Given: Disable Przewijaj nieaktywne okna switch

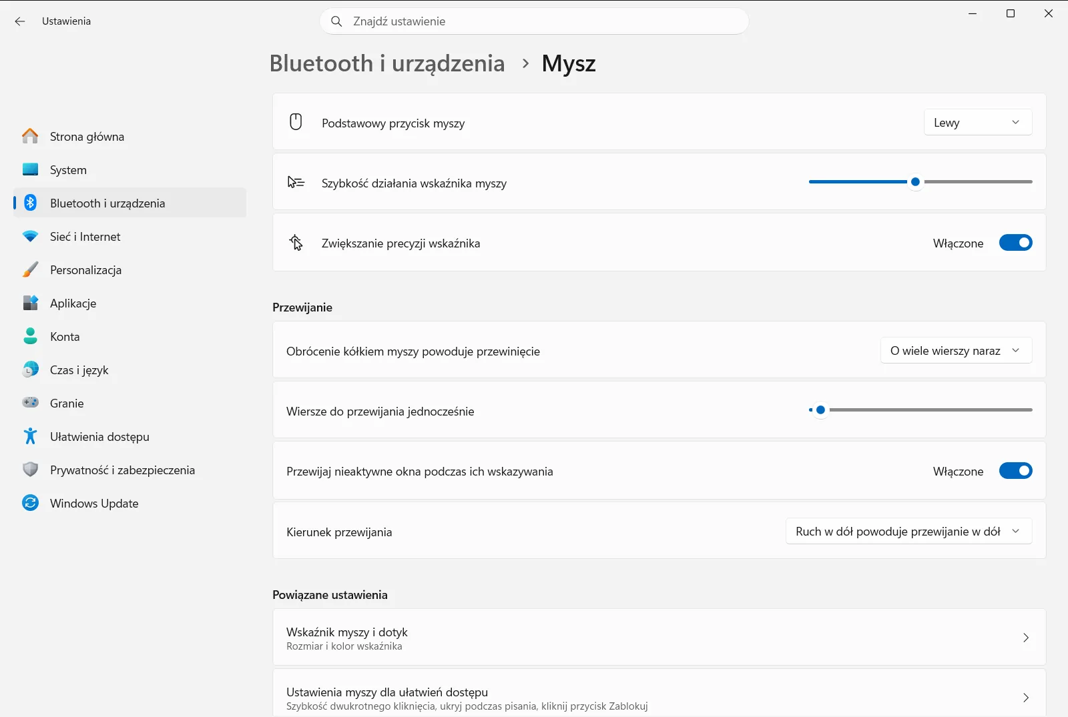Looking at the screenshot, I should pyautogui.click(x=1015, y=471).
